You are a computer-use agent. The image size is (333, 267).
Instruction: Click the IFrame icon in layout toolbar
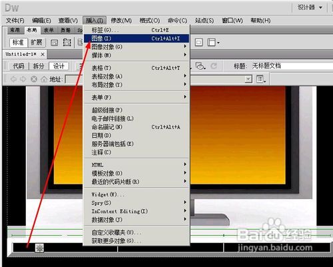tap(198, 42)
